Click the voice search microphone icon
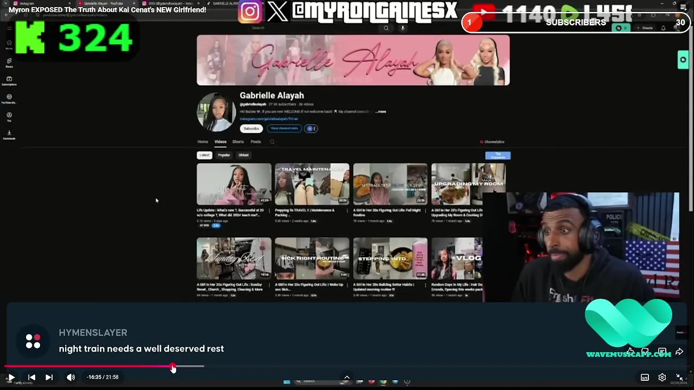The width and height of the screenshot is (694, 390). [402, 28]
